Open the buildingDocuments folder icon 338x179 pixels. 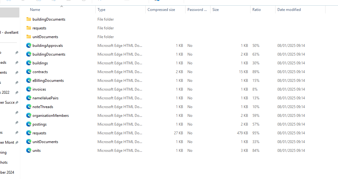pyautogui.click(x=29, y=19)
